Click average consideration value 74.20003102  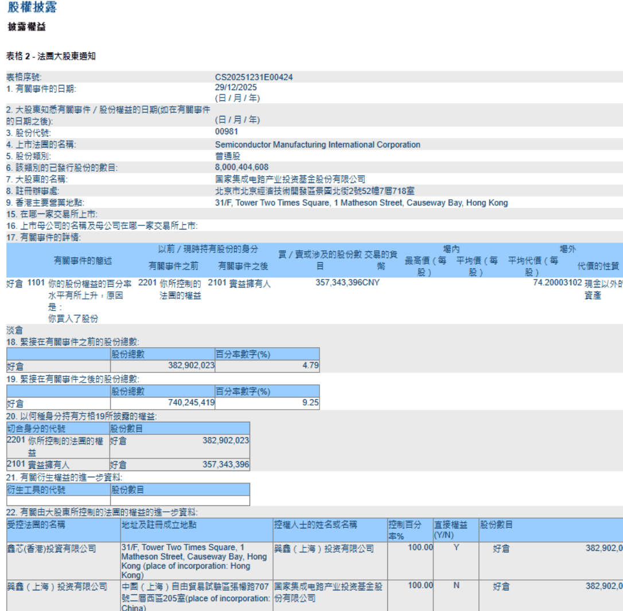tap(557, 283)
